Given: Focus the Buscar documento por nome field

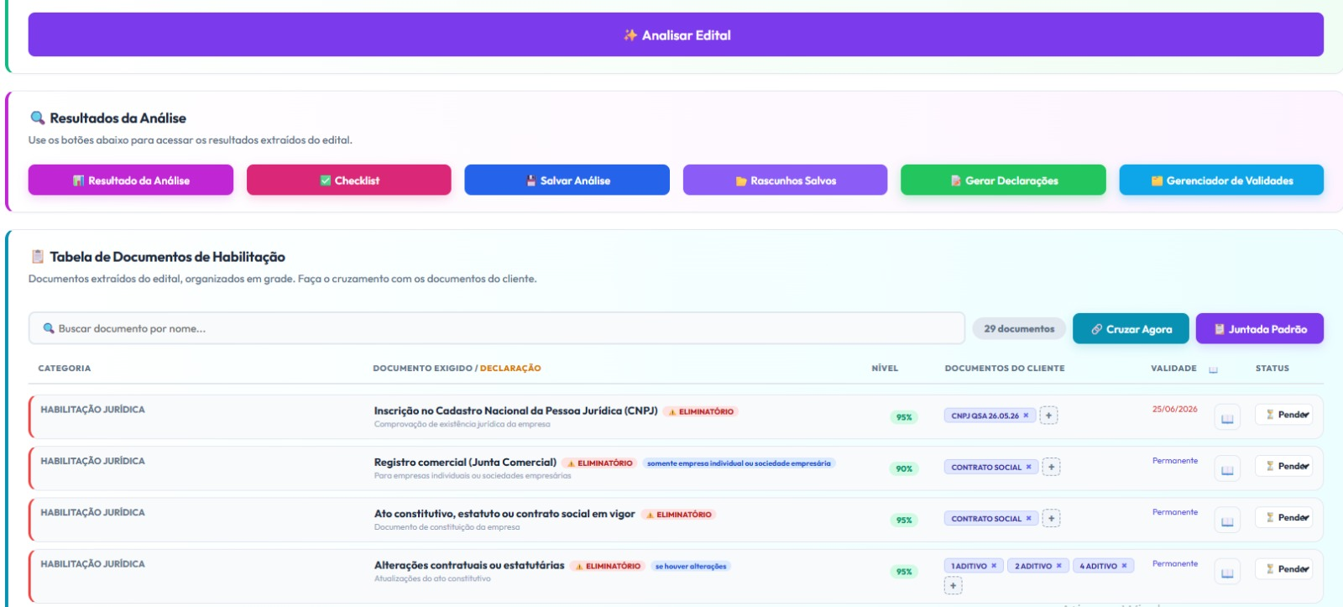Looking at the screenshot, I should tap(497, 328).
